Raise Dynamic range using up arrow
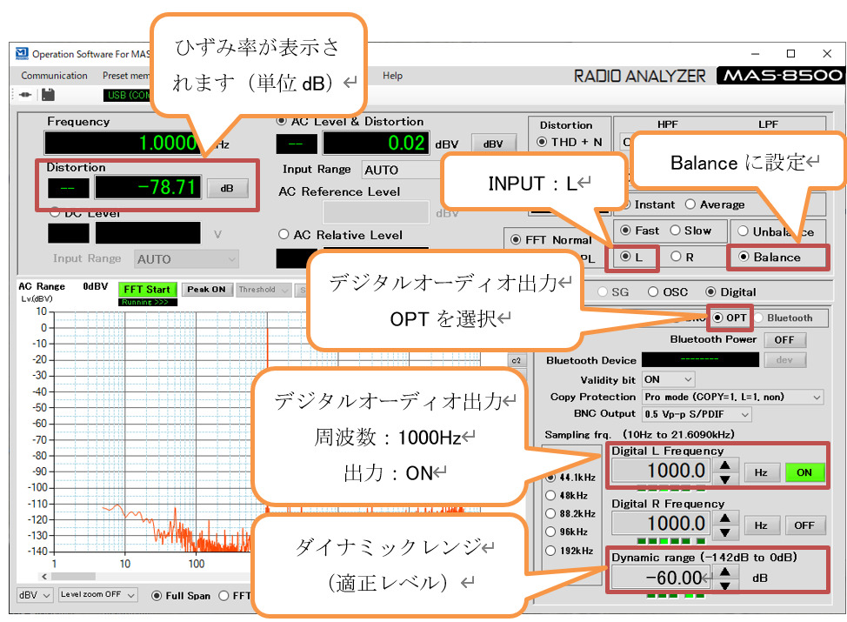Screen dimensions: 847x622 724,571
